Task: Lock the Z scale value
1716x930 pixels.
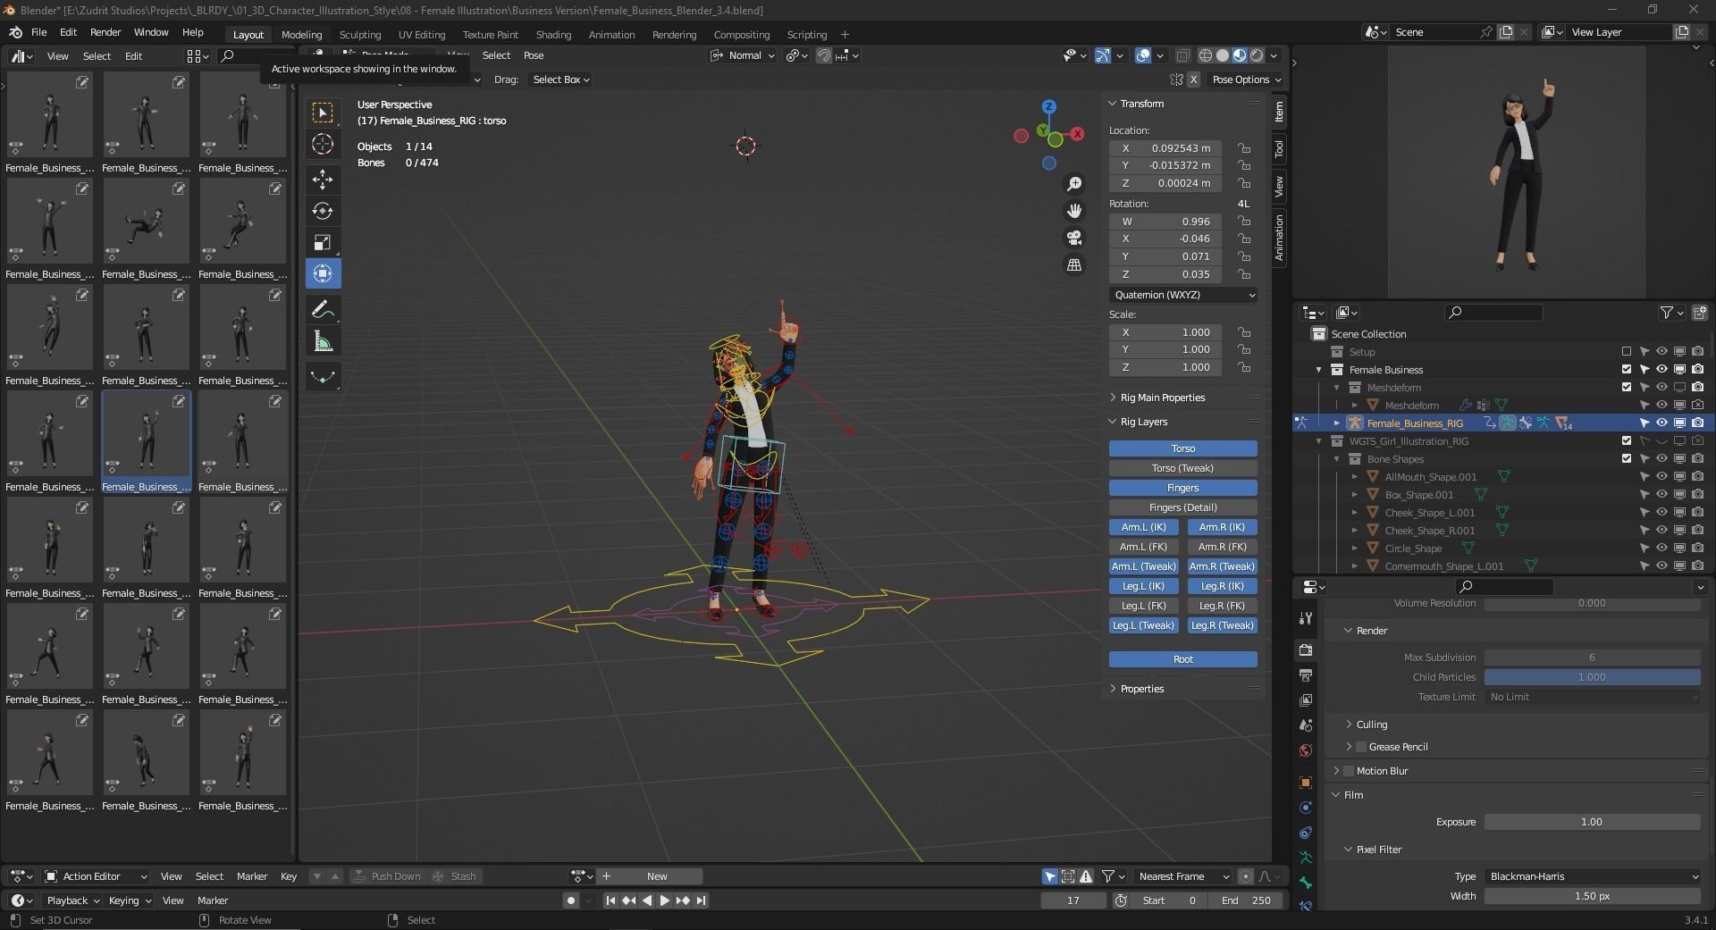Action: coord(1243,367)
